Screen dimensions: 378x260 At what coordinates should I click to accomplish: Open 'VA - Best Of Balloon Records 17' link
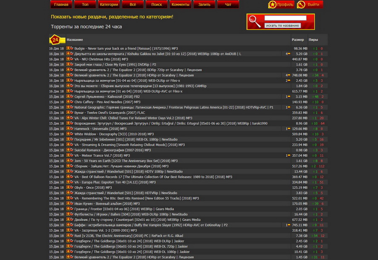pos(153,177)
